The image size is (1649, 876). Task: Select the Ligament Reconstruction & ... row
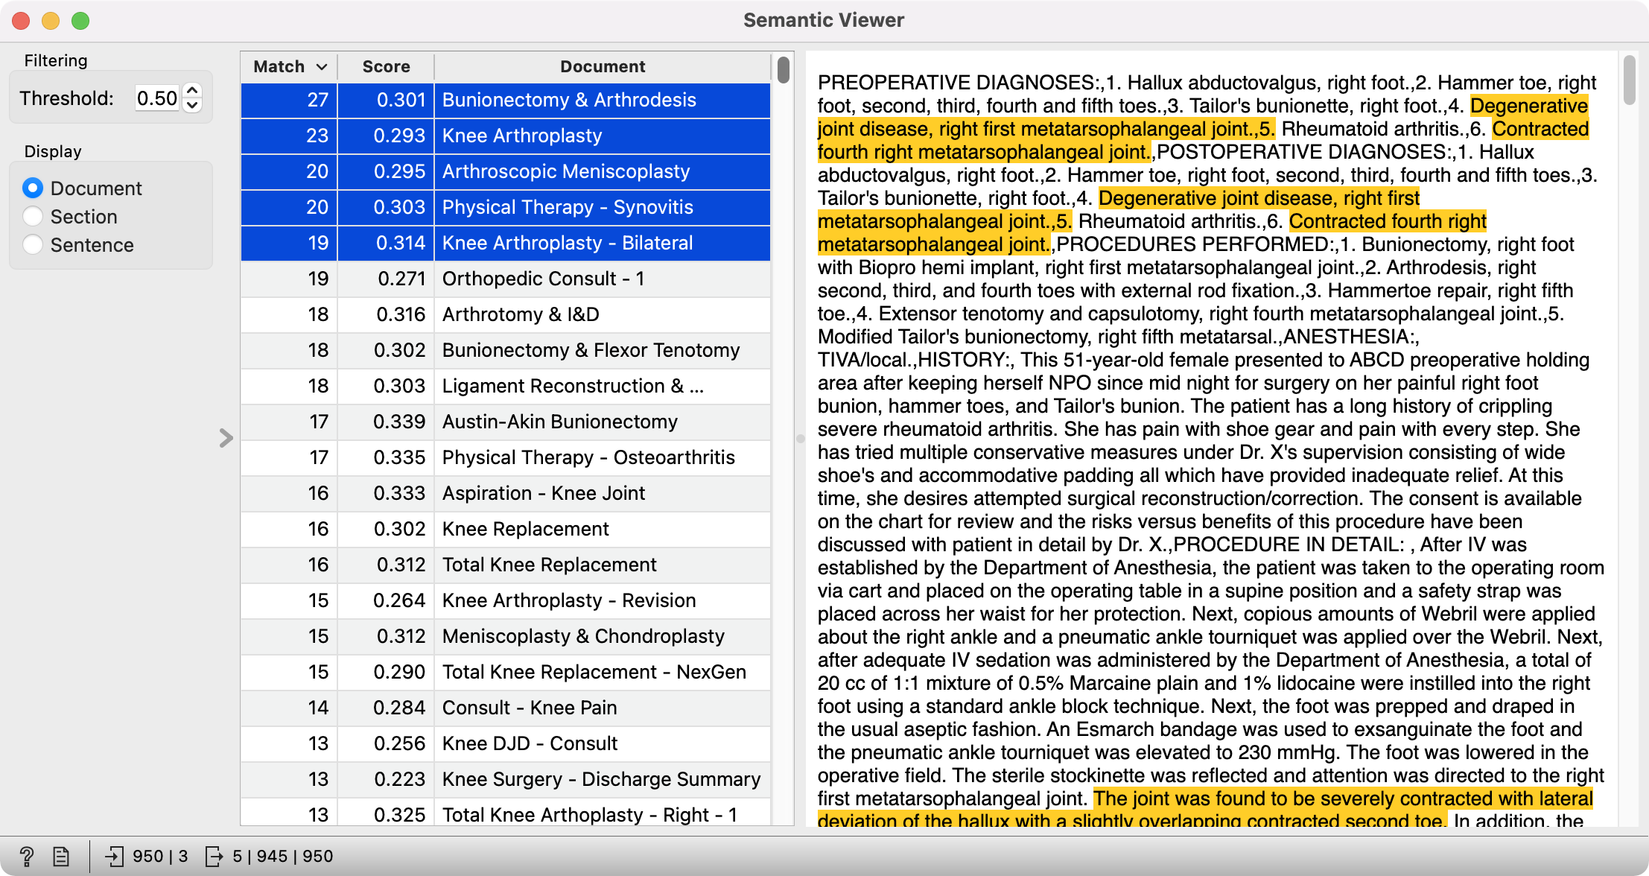pyautogui.click(x=506, y=386)
